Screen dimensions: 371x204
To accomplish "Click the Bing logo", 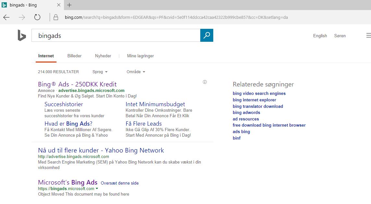I will (22, 35).
